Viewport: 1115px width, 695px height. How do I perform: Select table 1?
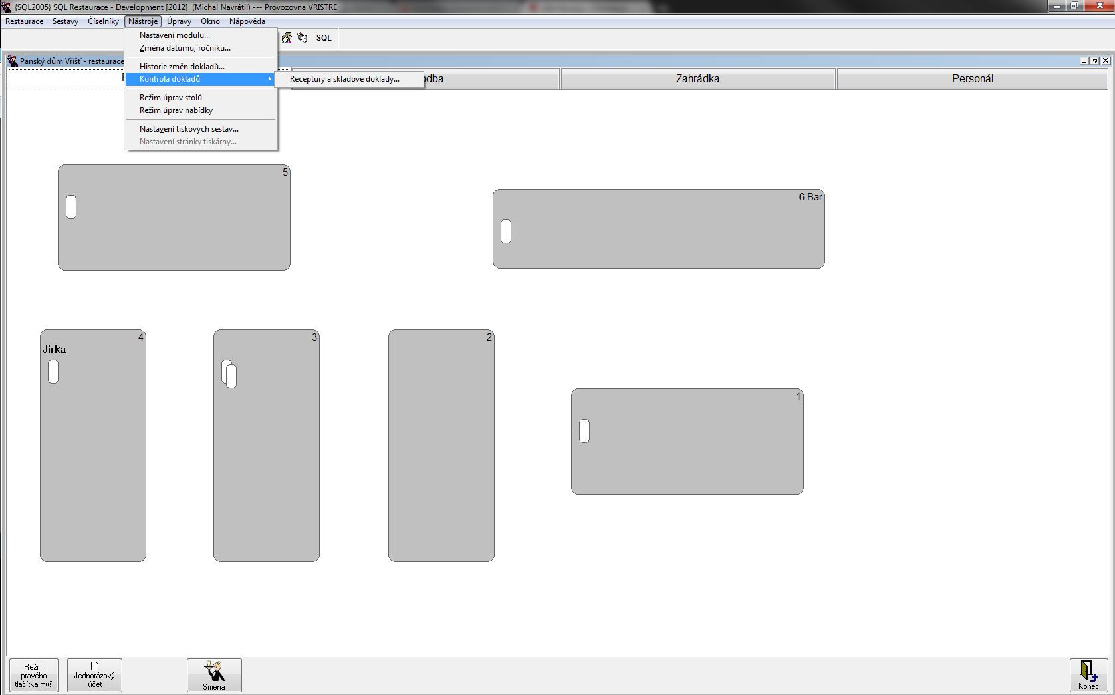coord(687,442)
